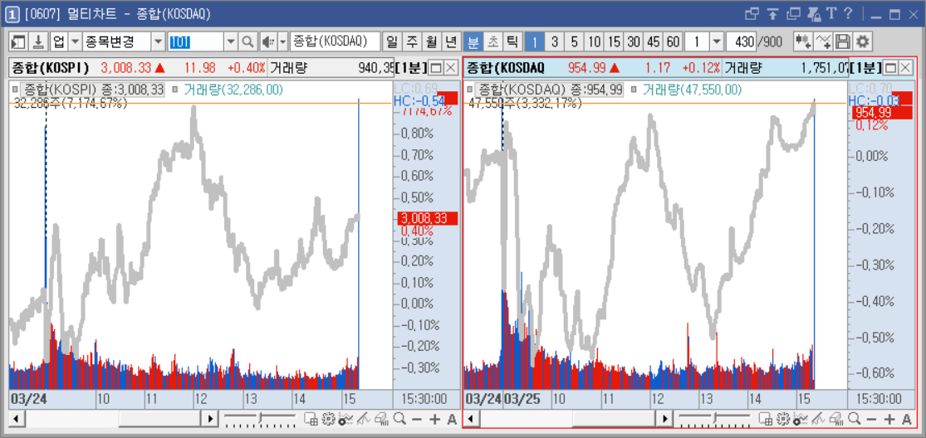Click the download arrow icon in the toolbar
This screenshot has height=438, width=926.
coord(38,41)
